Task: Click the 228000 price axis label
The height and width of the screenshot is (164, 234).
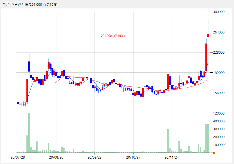Action: pyautogui.click(x=219, y=52)
